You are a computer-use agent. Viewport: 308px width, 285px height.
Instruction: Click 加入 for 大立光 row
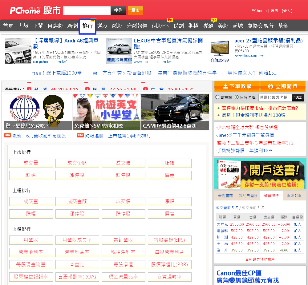coord(298,224)
